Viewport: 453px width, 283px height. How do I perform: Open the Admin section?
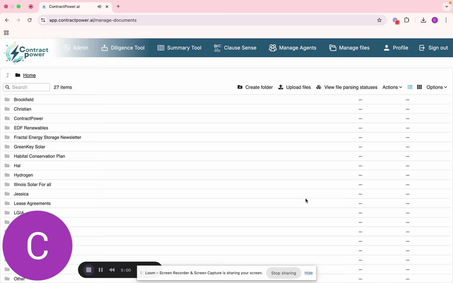click(76, 48)
